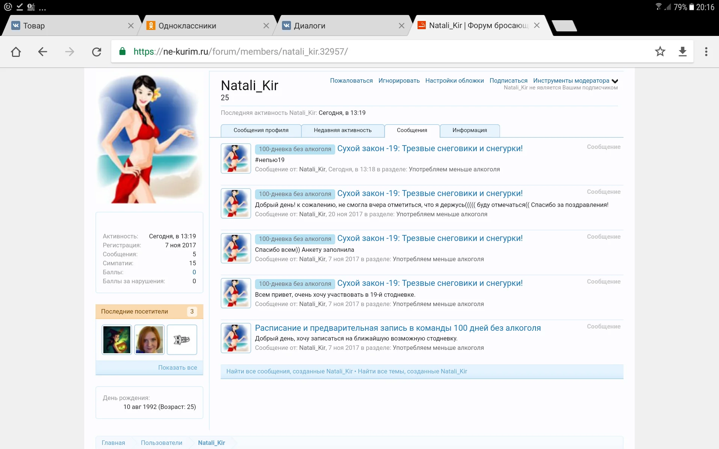Enable ignore with Игнорировать link

(399, 80)
